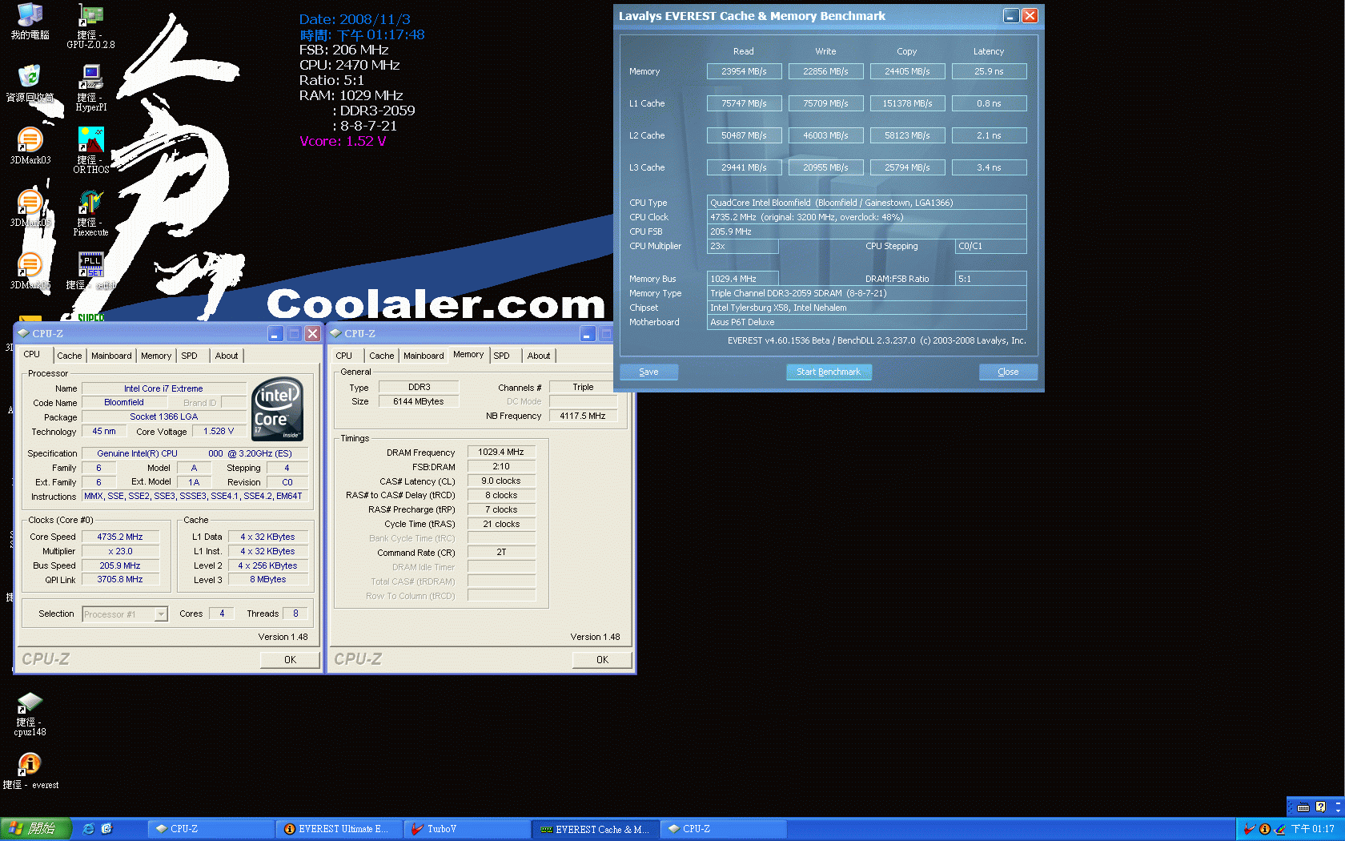Open the everest desktop shortcut
The height and width of the screenshot is (841, 1345).
pyautogui.click(x=30, y=771)
